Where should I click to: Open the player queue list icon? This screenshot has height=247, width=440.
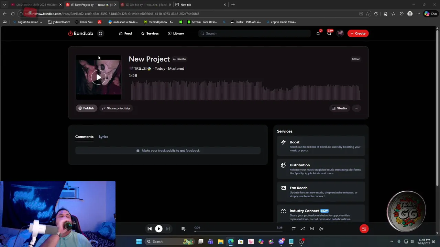coord(183,229)
